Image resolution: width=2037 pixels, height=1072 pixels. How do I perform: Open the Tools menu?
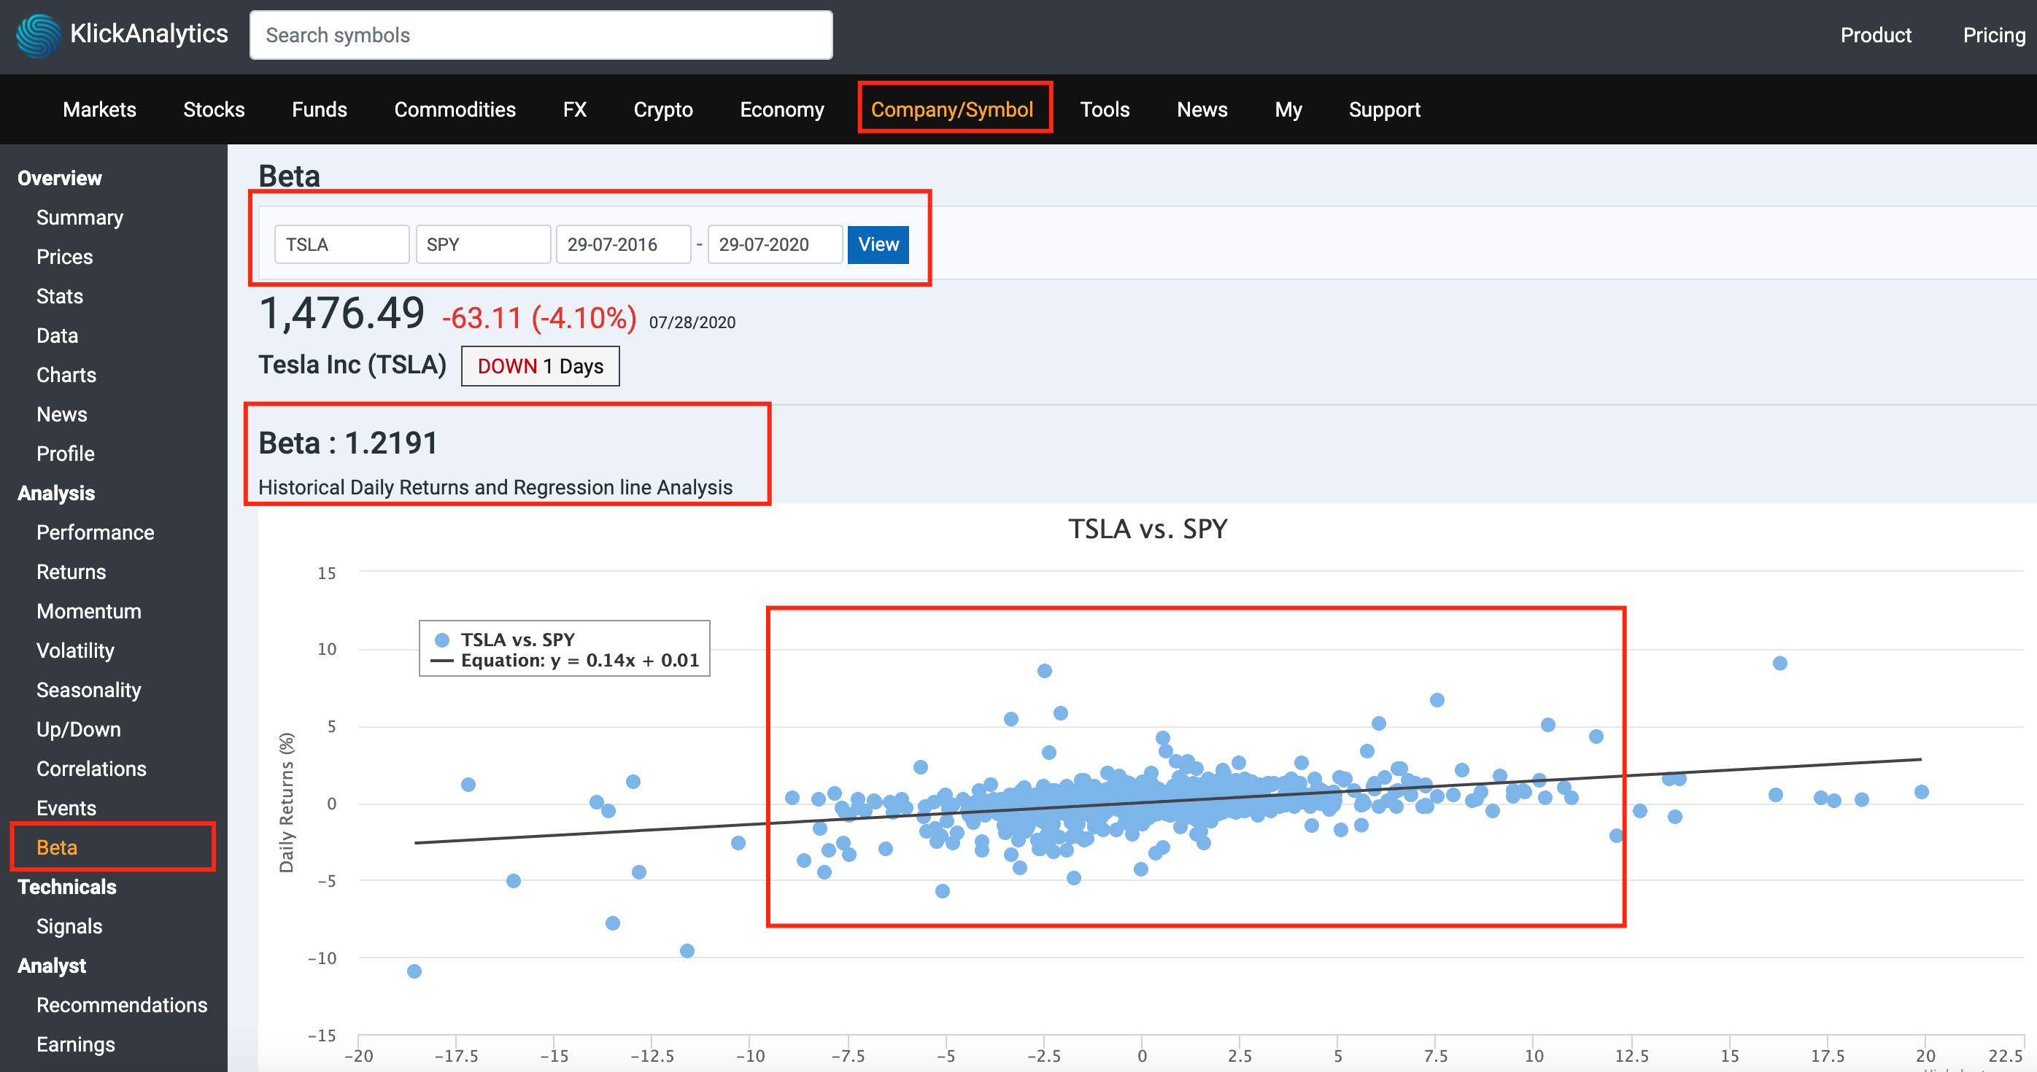(x=1105, y=109)
